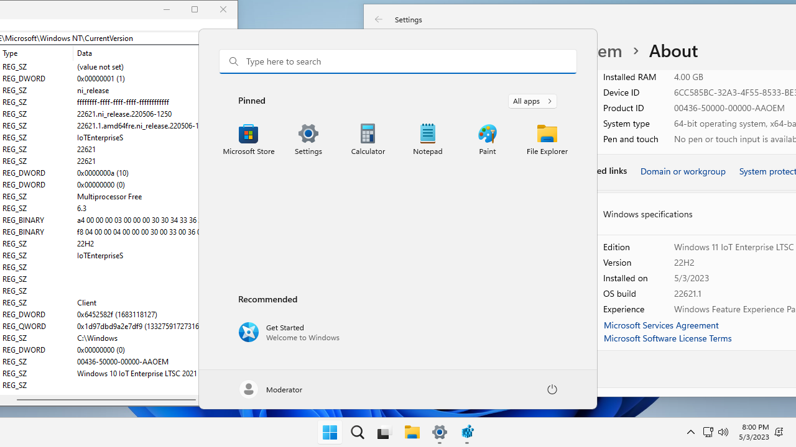Open Domain or workgroup link in Settings
796x447 pixels.
point(683,171)
